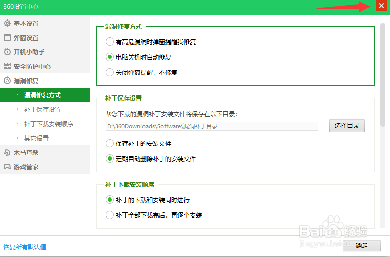Expand the 游戏管家 category
The width and height of the screenshot is (390, 257).
45,167
